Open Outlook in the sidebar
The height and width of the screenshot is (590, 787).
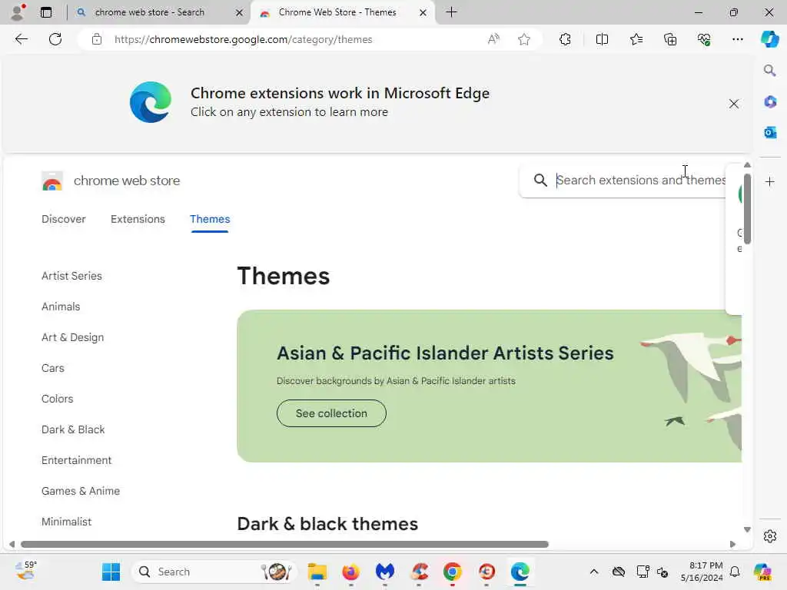(x=770, y=132)
